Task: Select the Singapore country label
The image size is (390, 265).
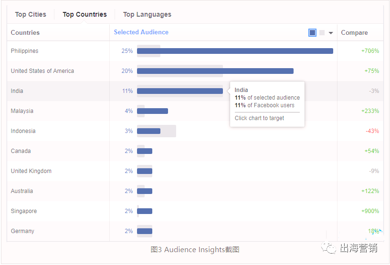Action: click(x=24, y=211)
